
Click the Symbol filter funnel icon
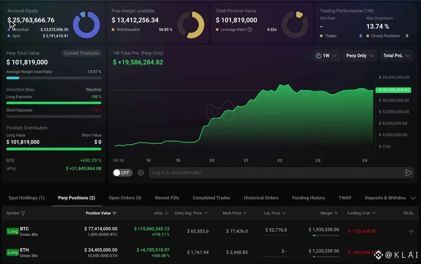[x=23, y=214]
